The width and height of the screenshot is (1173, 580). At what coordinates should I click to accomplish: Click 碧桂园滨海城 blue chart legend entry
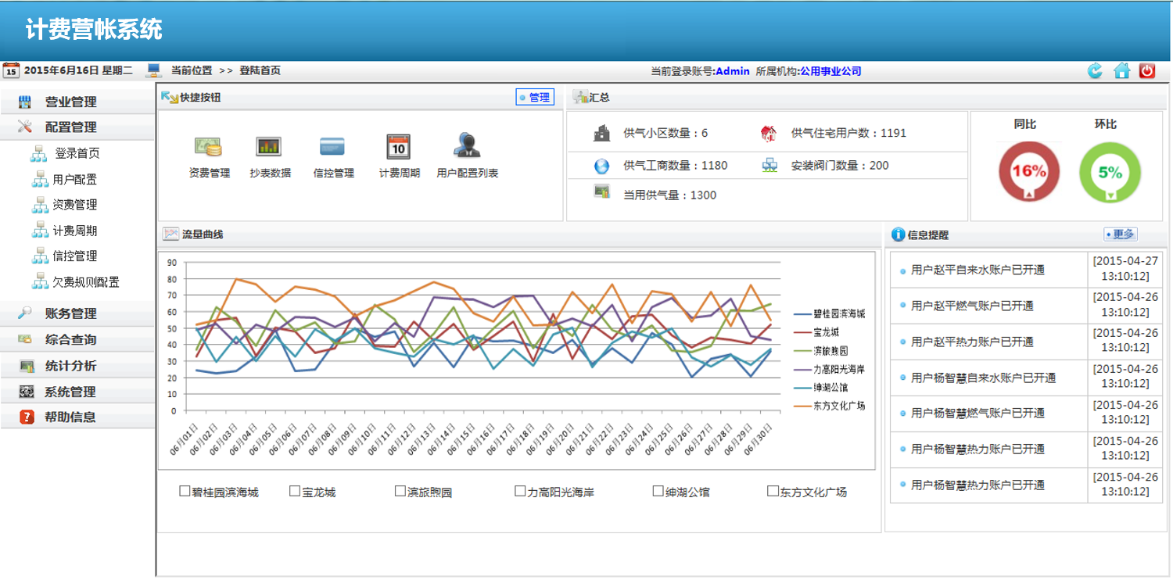click(x=830, y=313)
